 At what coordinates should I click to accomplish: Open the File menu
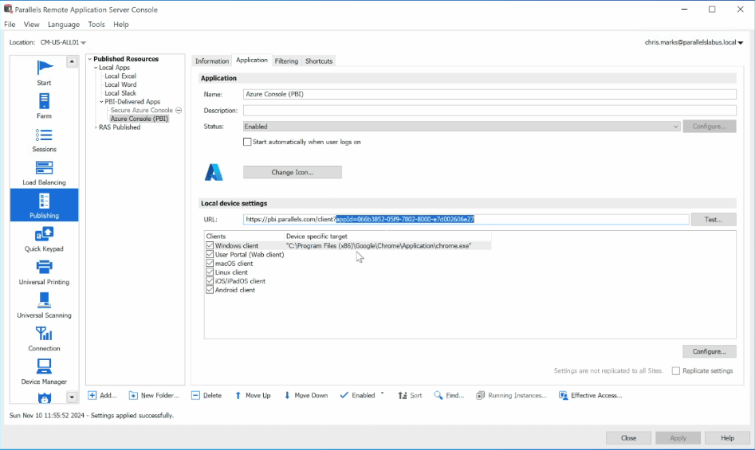pyautogui.click(x=10, y=24)
